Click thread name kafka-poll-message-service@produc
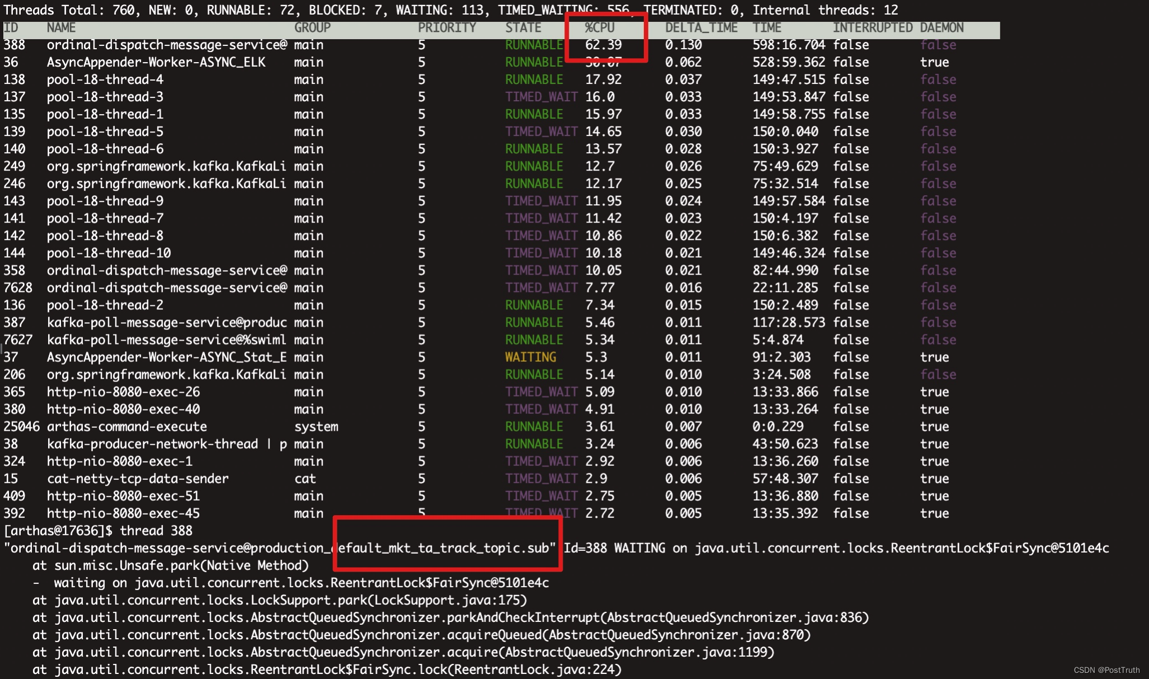 tap(167, 322)
